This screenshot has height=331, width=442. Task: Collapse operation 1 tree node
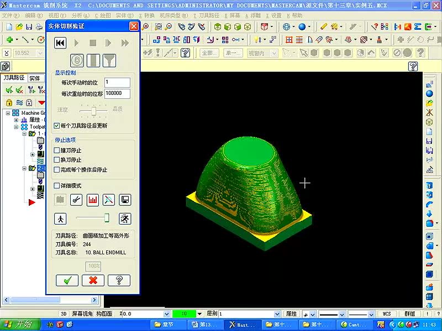coord(24,134)
